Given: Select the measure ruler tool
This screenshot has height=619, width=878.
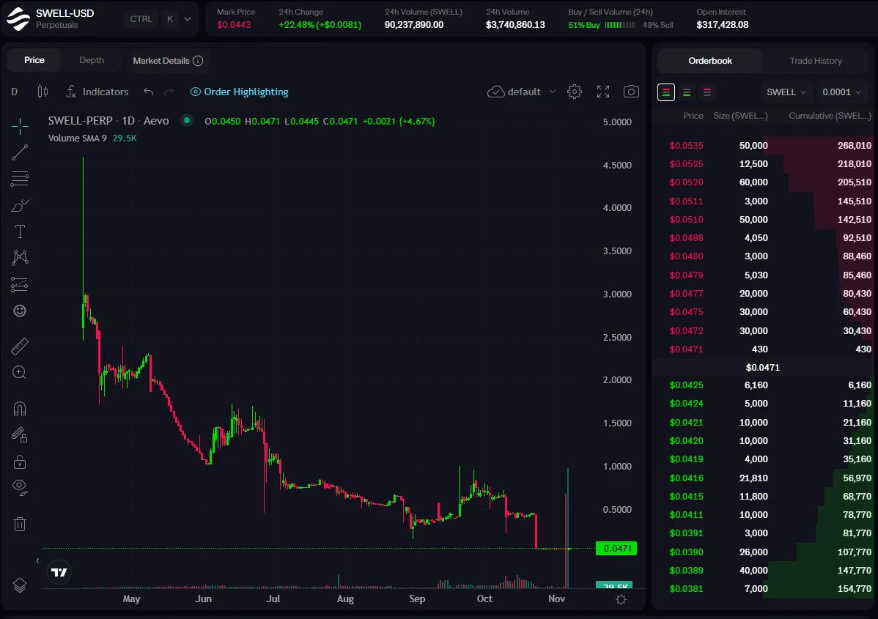Looking at the screenshot, I should click(20, 346).
